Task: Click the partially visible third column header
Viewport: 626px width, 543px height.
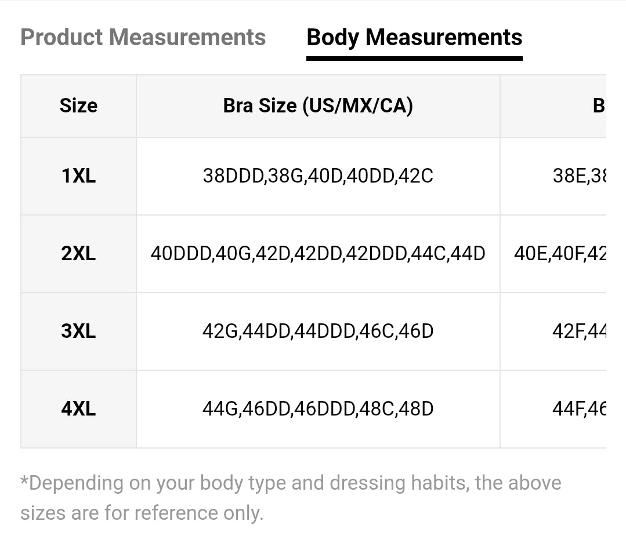Action: (598, 106)
